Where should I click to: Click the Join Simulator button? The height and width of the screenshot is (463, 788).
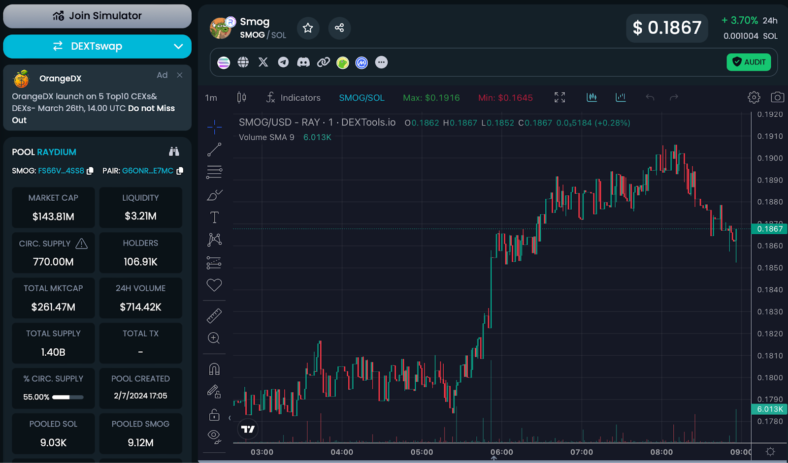(97, 16)
